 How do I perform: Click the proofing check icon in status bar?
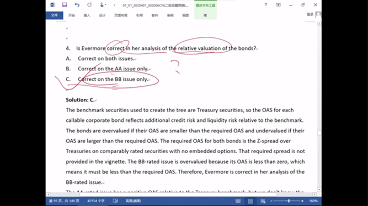click(115, 201)
